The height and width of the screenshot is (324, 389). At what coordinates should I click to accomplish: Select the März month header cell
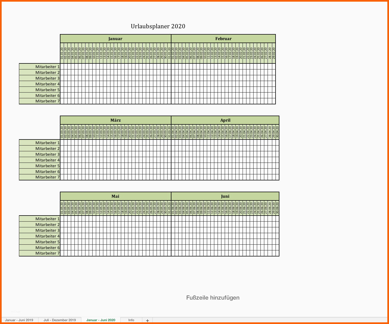[115, 120]
